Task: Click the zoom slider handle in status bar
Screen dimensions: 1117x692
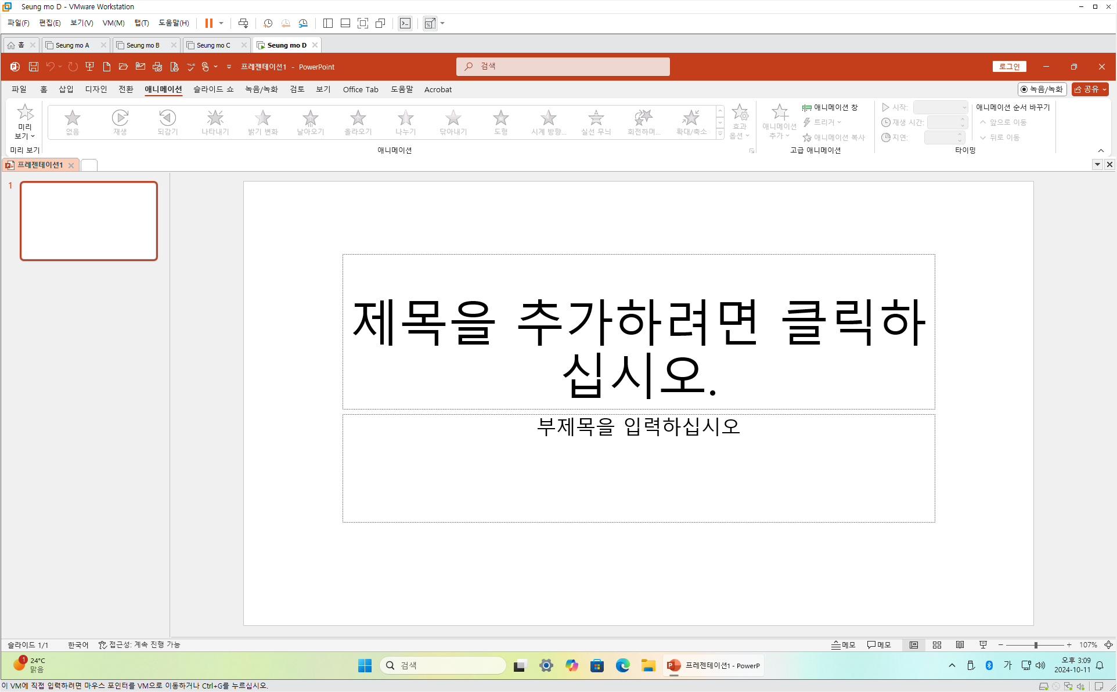Action: [x=1036, y=645]
